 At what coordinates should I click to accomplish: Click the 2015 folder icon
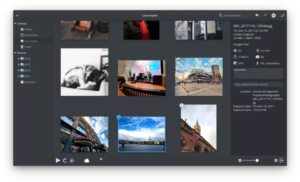[x=22, y=76]
